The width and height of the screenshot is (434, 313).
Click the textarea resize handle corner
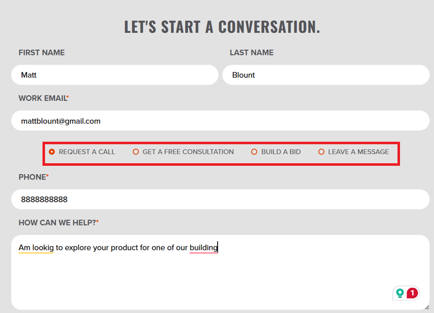point(427,307)
